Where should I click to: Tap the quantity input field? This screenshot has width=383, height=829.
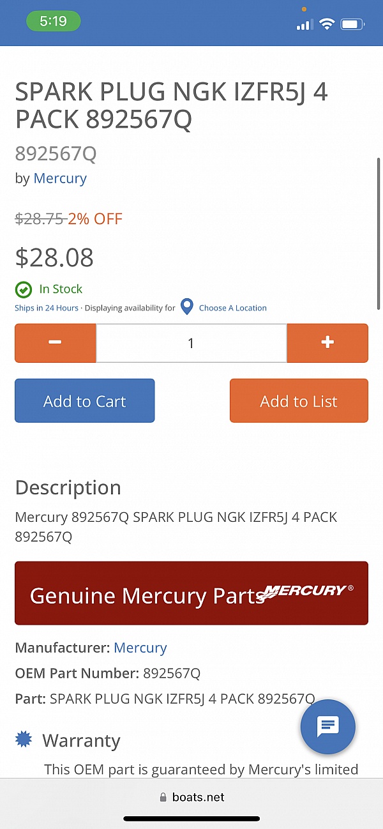click(x=191, y=343)
